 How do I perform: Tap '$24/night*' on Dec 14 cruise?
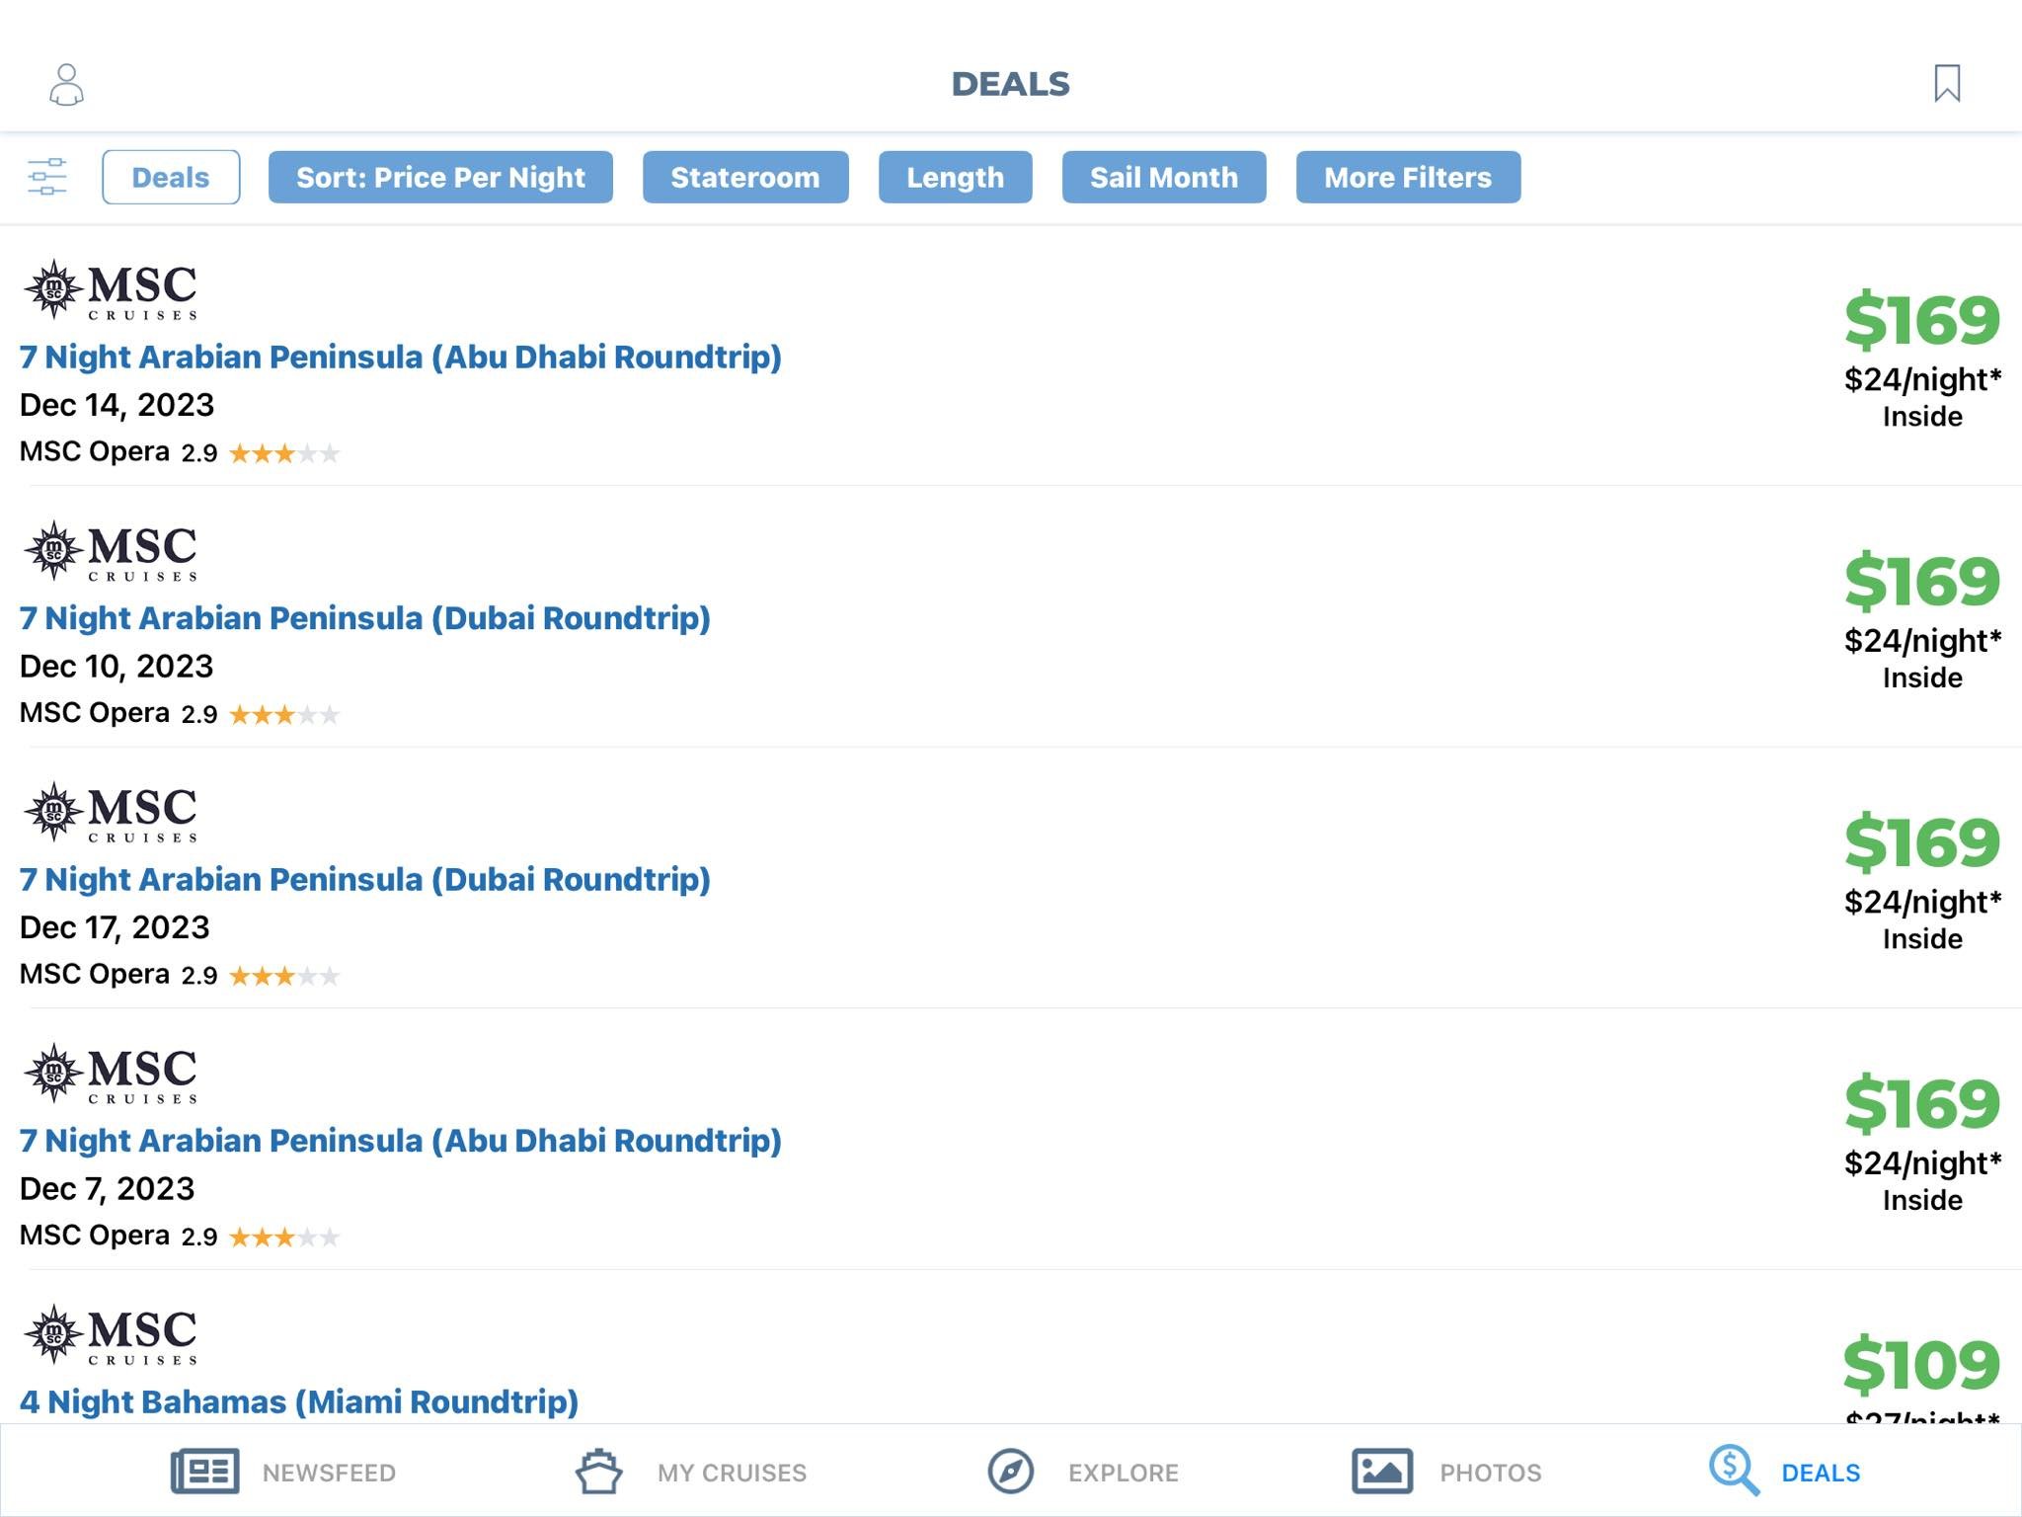tap(1922, 379)
